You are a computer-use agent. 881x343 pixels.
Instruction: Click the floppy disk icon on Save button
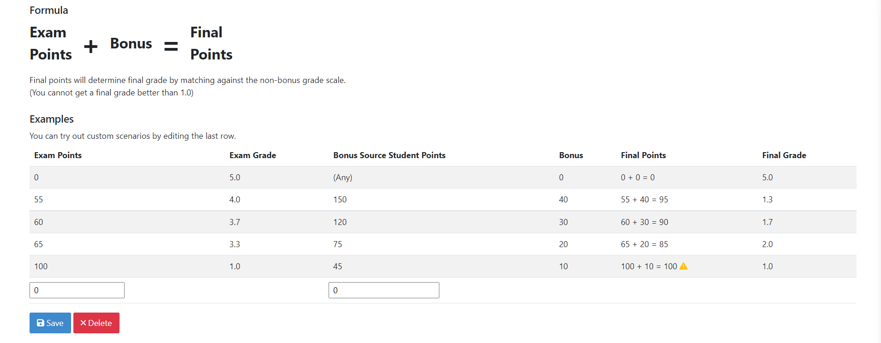tap(41, 323)
